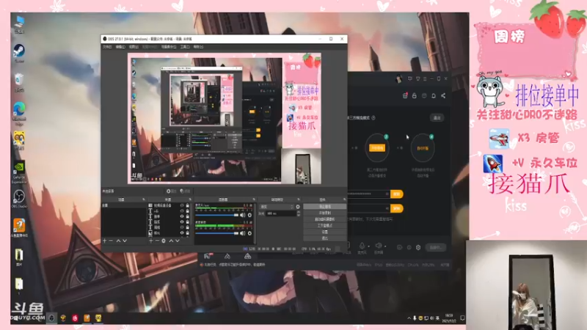Pop out the 转场特效 dock panel

click(x=299, y=199)
